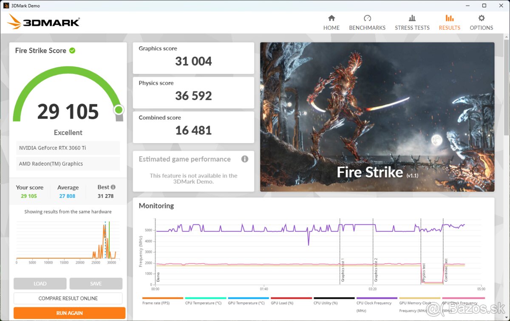The height and width of the screenshot is (321, 510).
Task: Click the info icon beside Best score
Action: (x=113, y=187)
